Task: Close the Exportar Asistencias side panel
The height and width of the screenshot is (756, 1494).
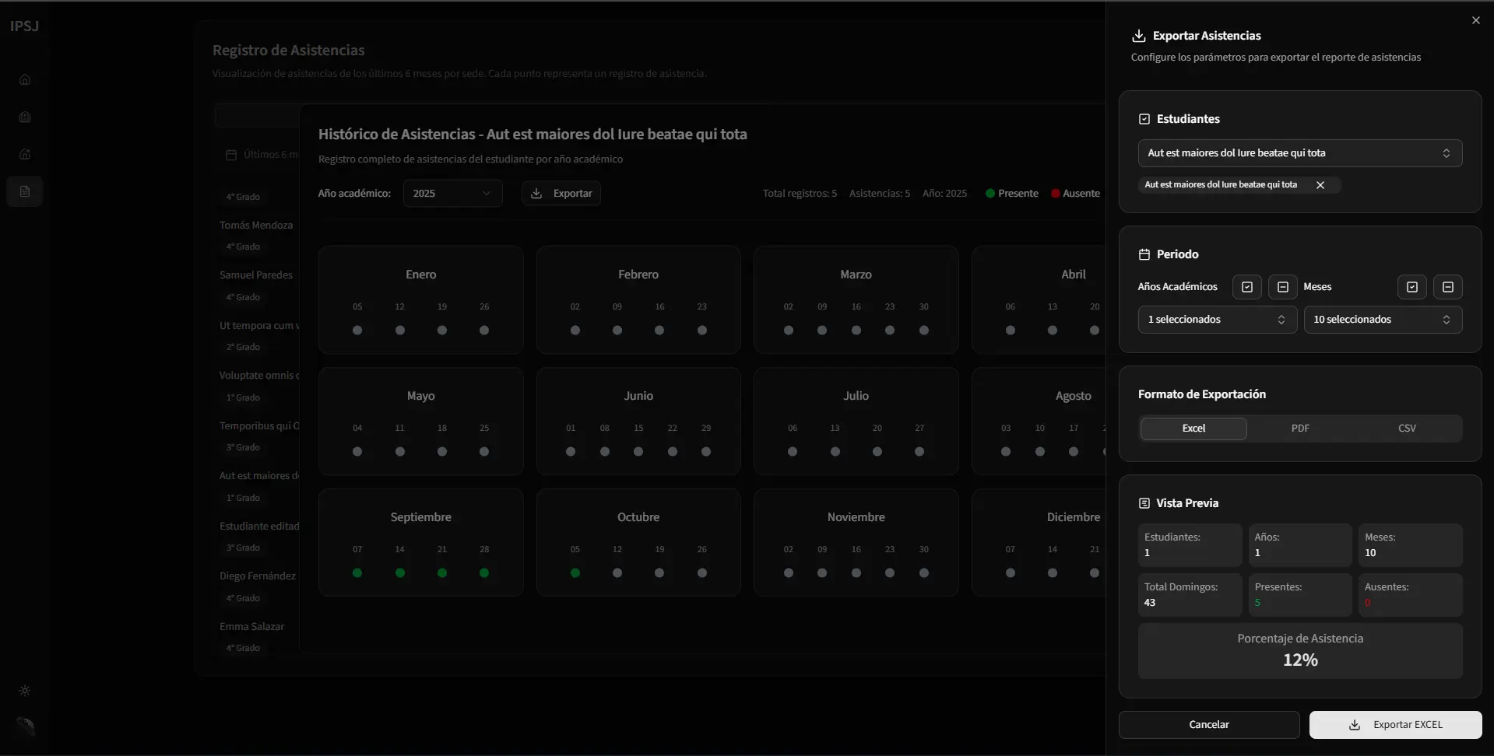Action: [x=1475, y=21]
